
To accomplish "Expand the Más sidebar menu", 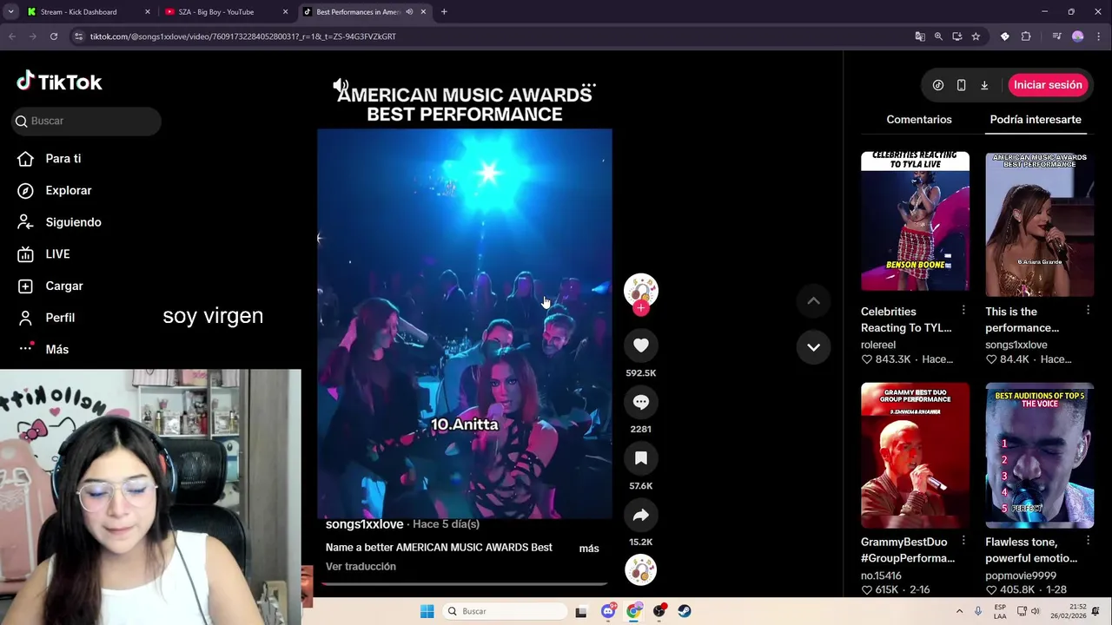I will [x=56, y=349].
